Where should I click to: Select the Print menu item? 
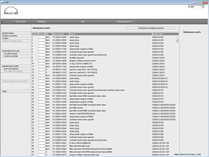[83, 22]
